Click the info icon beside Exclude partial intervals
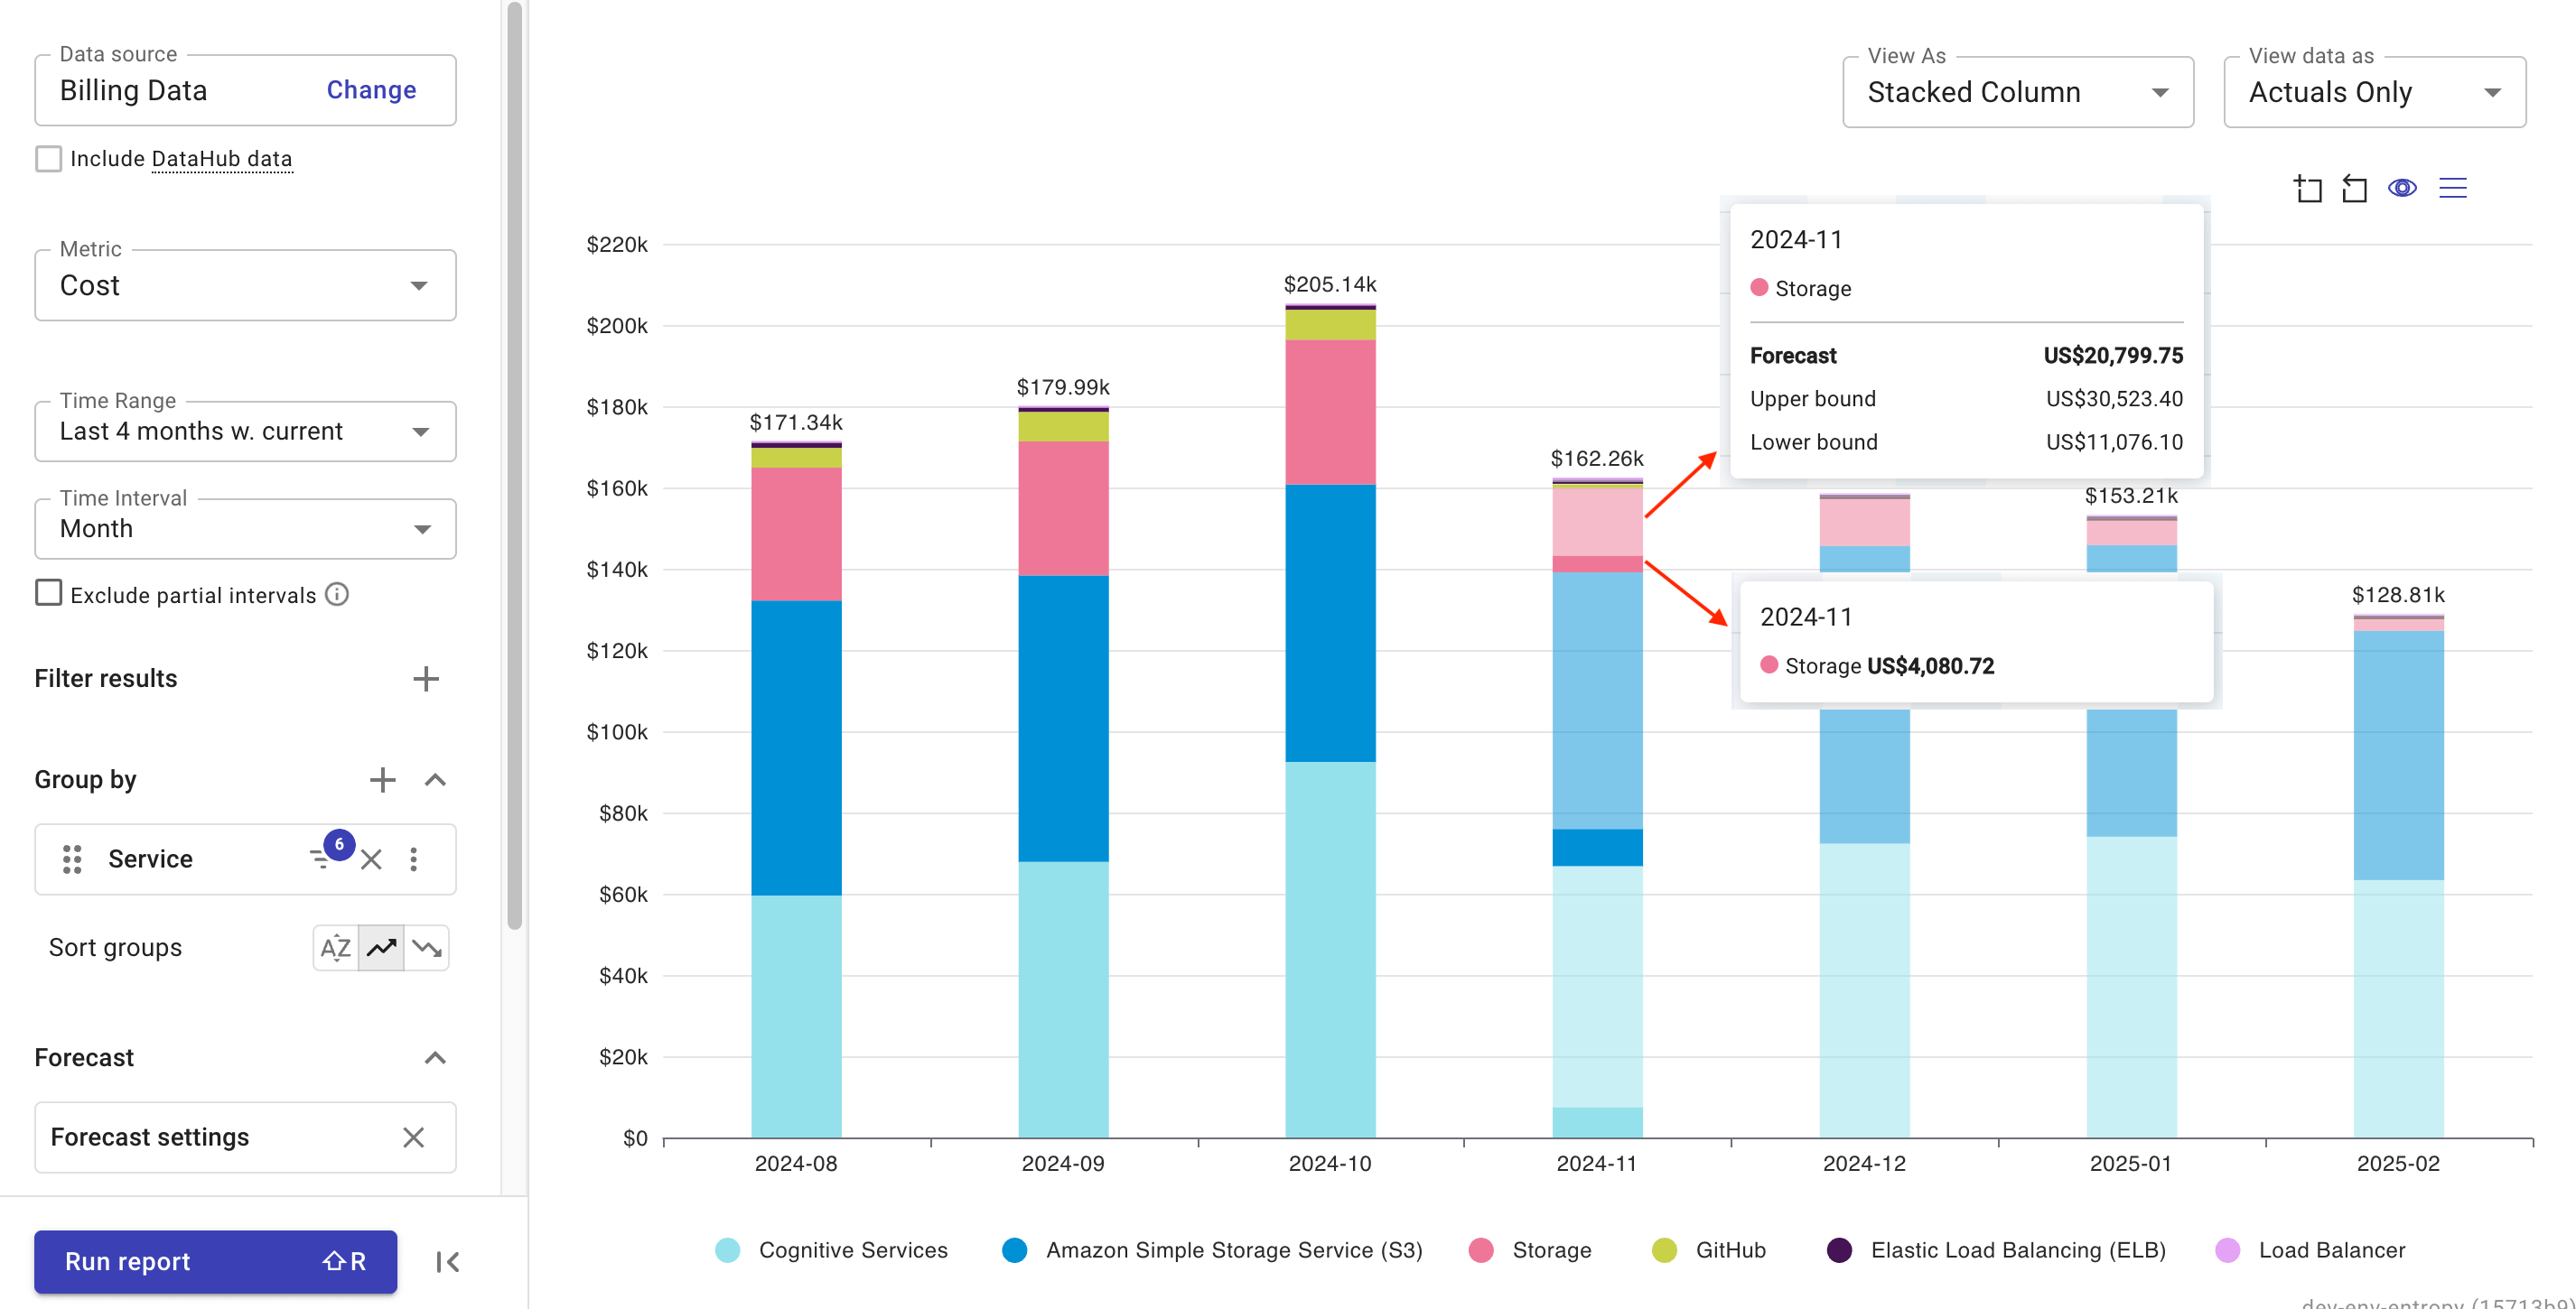This screenshot has width=2576, height=1309. 337,593
